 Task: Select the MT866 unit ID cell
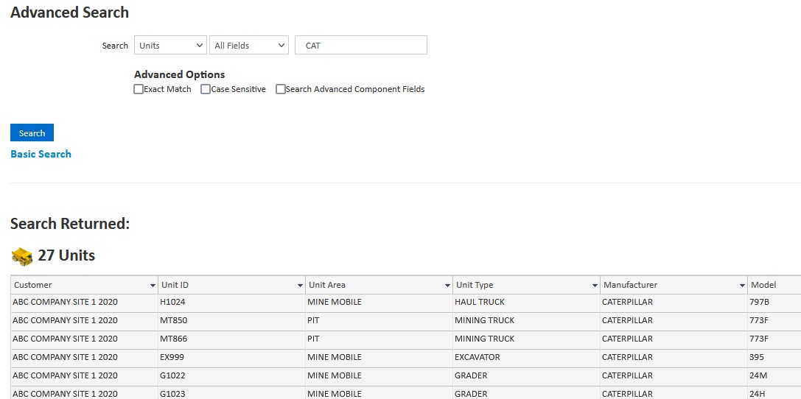[174, 339]
